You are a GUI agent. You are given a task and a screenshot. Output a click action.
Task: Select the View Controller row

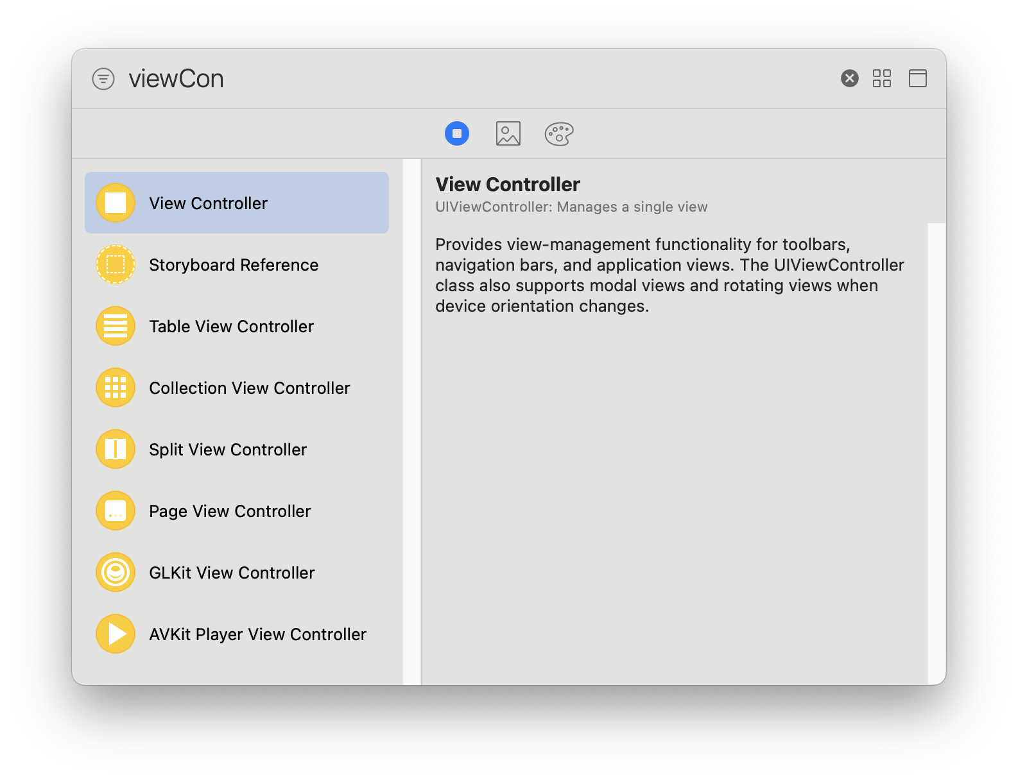(x=237, y=203)
